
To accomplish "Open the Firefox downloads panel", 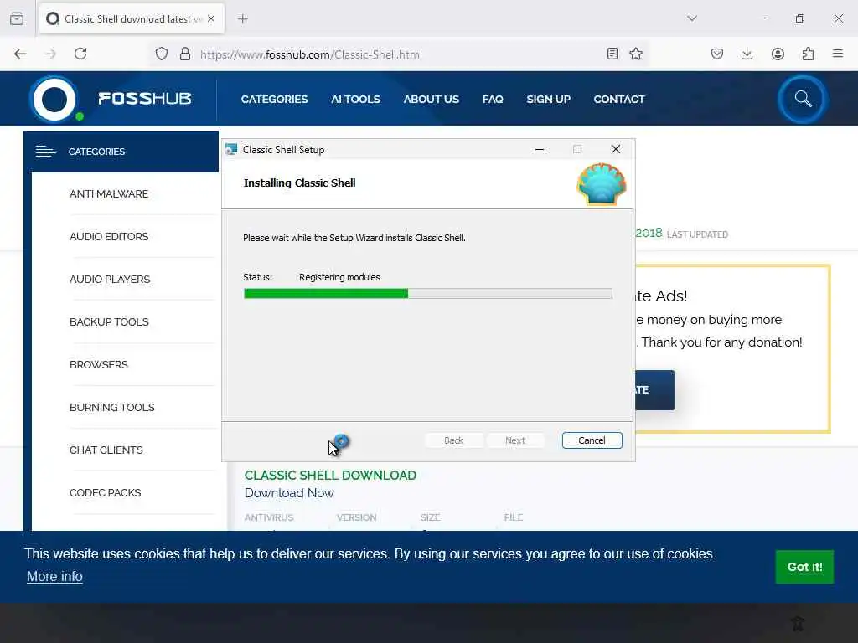I will 747,54.
